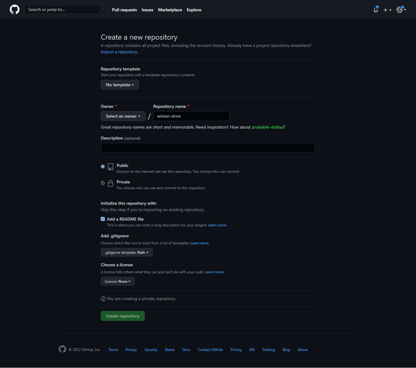
Task: Open Security footer link
Action: (151, 350)
